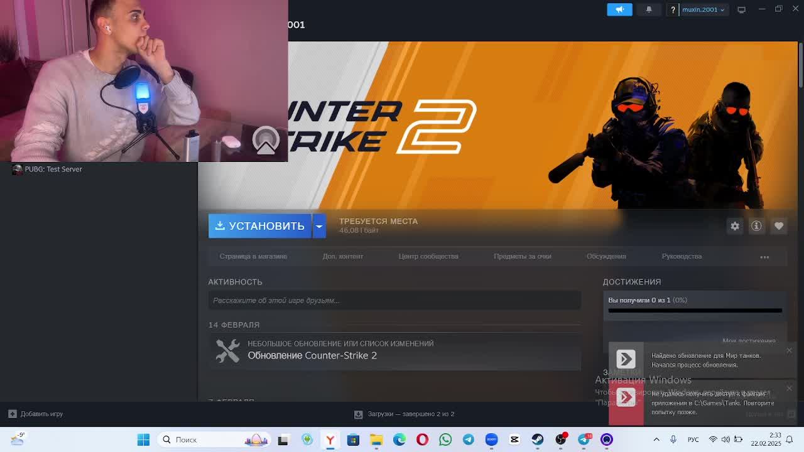The image size is (804, 452).
Task: Go to Центр сообщества tab
Action: click(x=428, y=256)
